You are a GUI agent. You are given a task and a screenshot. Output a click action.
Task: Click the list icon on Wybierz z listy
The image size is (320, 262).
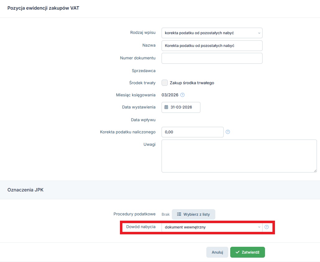(x=179, y=214)
